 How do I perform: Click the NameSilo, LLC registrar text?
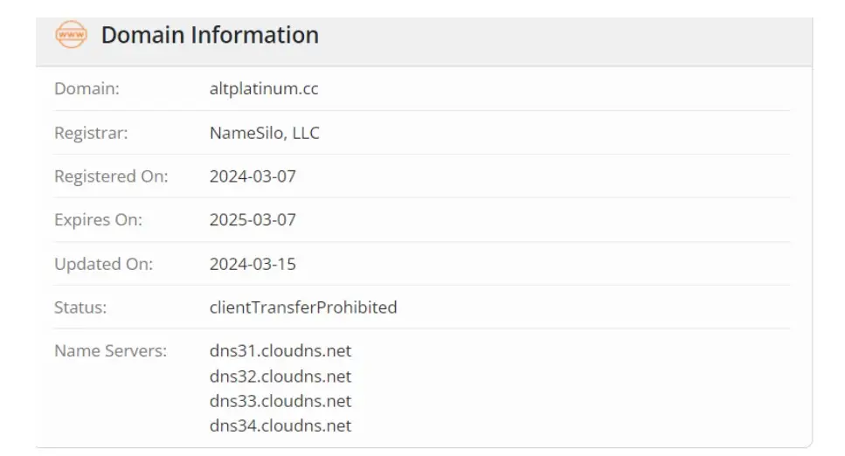pos(264,133)
